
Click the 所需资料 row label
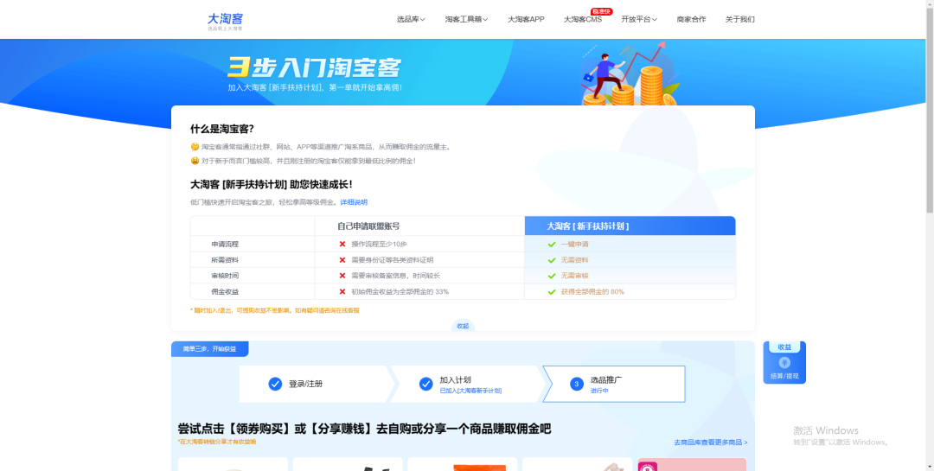click(225, 260)
